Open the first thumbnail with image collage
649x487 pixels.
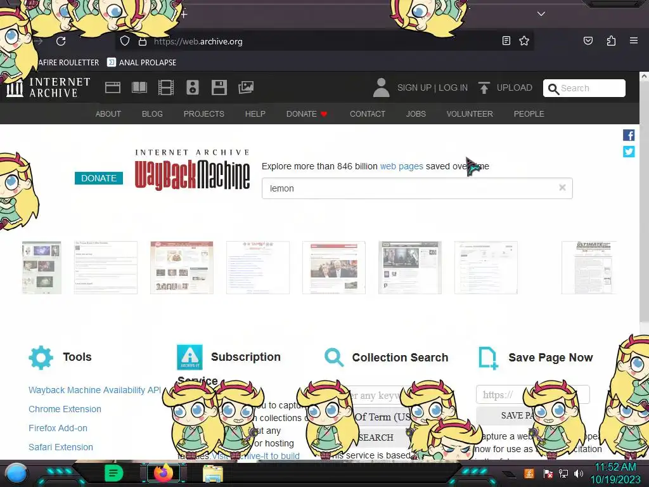pos(41,268)
